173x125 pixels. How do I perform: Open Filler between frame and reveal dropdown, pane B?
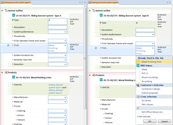(153, 44)
